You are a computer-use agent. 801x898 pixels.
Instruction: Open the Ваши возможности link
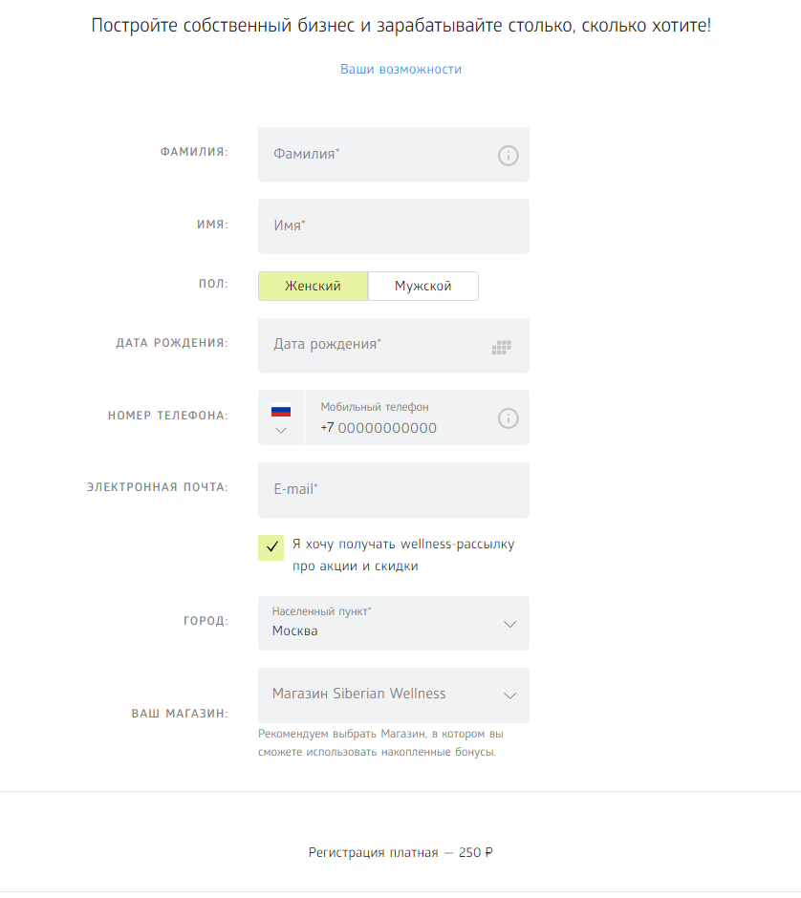click(400, 69)
